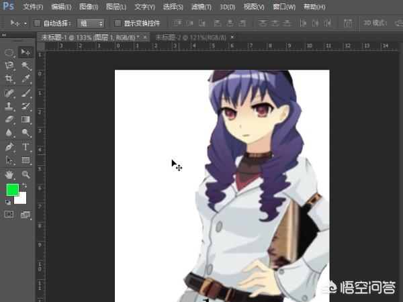Distribute left edges of layers
Viewport: 403px width, 302px height.
click(x=303, y=23)
